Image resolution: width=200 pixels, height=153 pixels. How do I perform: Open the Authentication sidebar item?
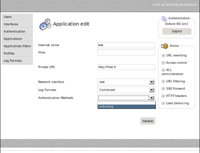click(x=17, y=32)
